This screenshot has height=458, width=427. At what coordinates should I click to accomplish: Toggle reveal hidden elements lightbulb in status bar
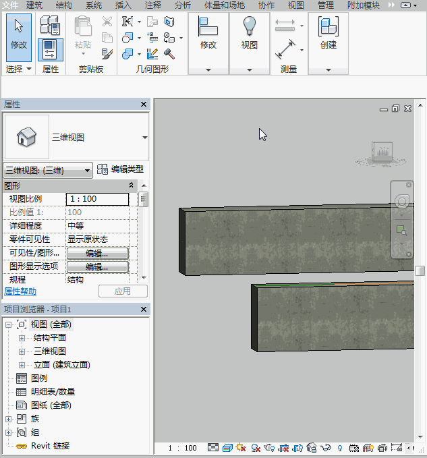340,448
